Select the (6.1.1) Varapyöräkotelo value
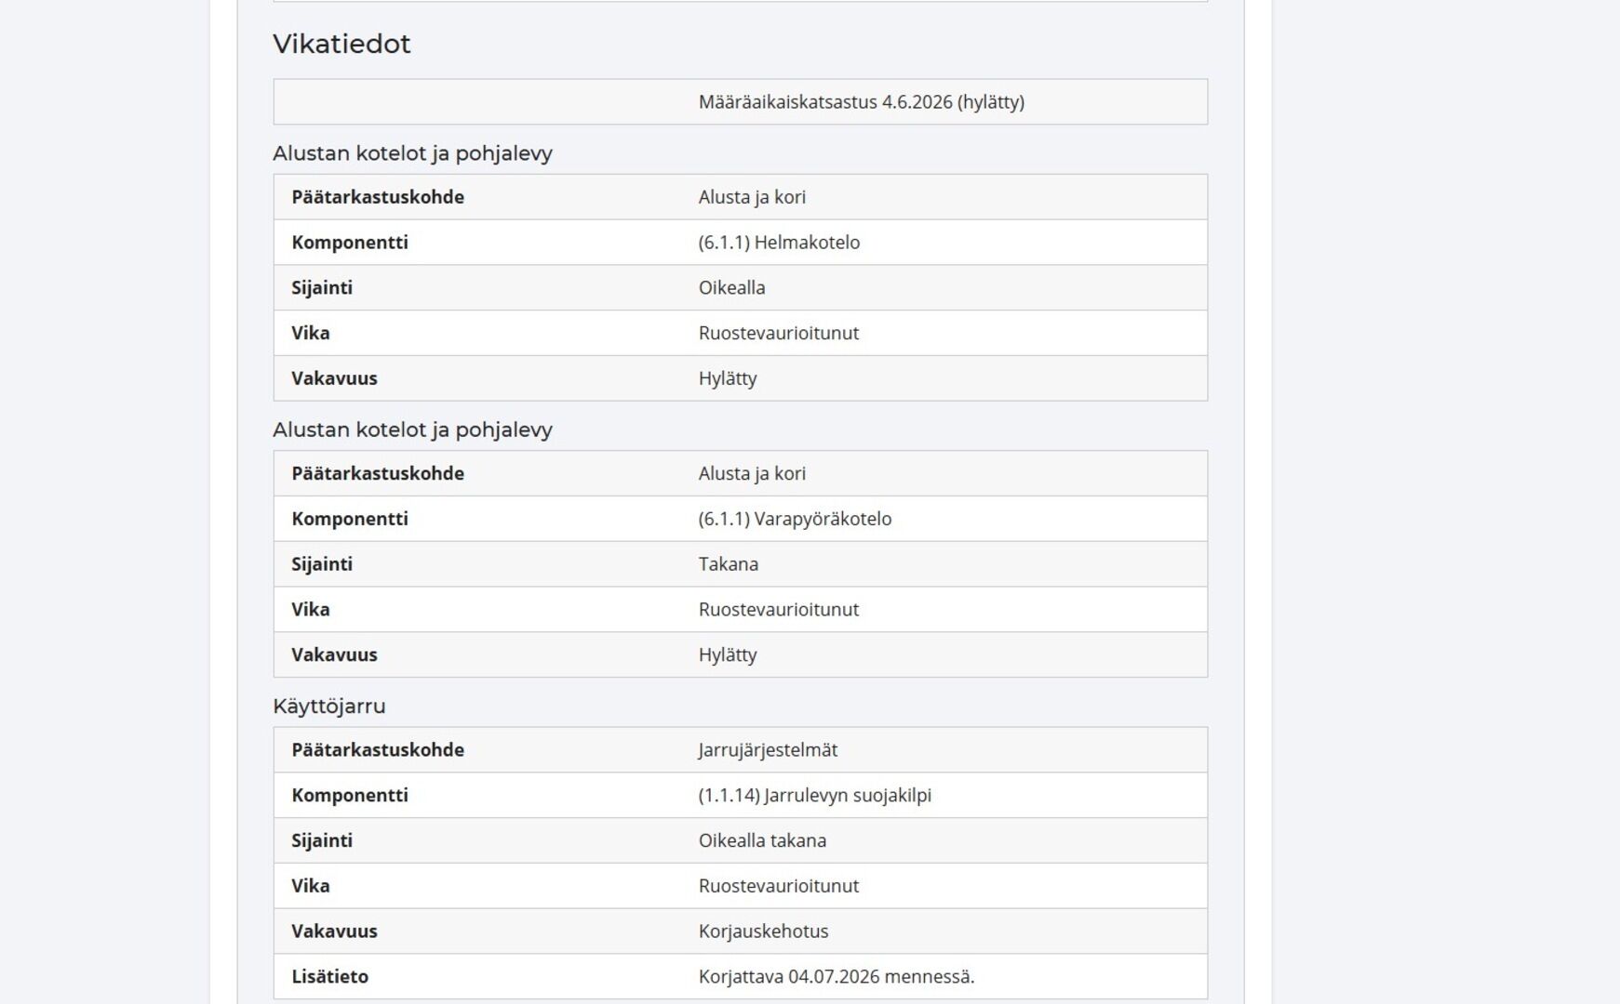Screen dimensions: 1620x1004 pos(795,519)
